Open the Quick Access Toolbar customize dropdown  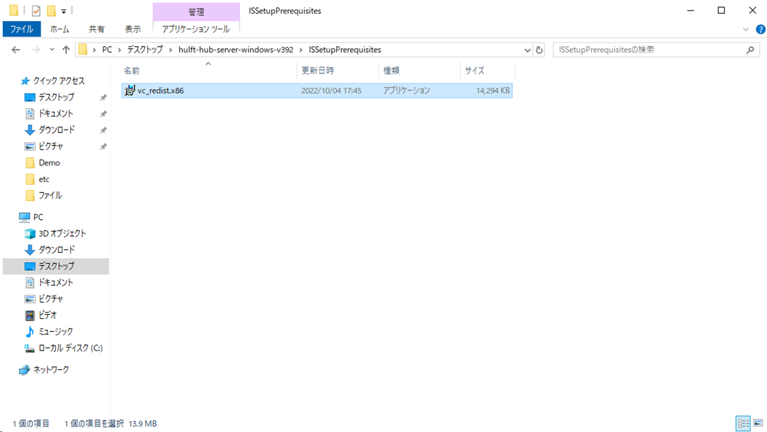(64, 11)
